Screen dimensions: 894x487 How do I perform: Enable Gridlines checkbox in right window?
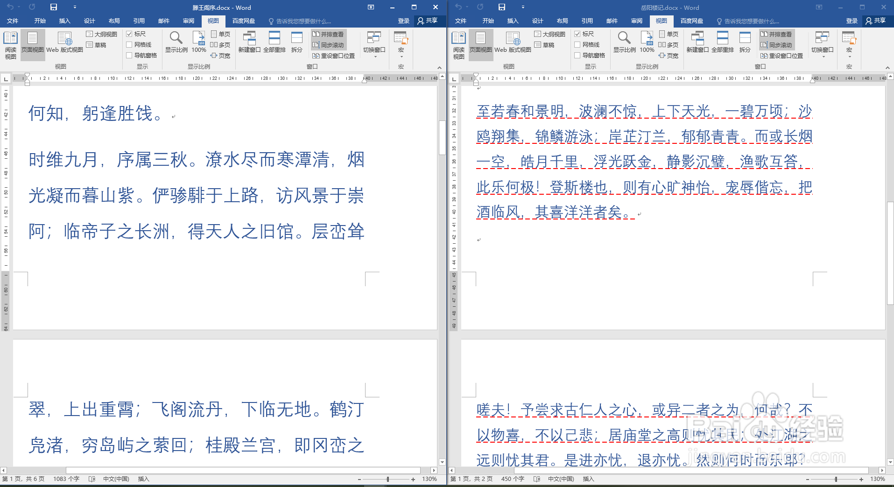tap(577, 45)
